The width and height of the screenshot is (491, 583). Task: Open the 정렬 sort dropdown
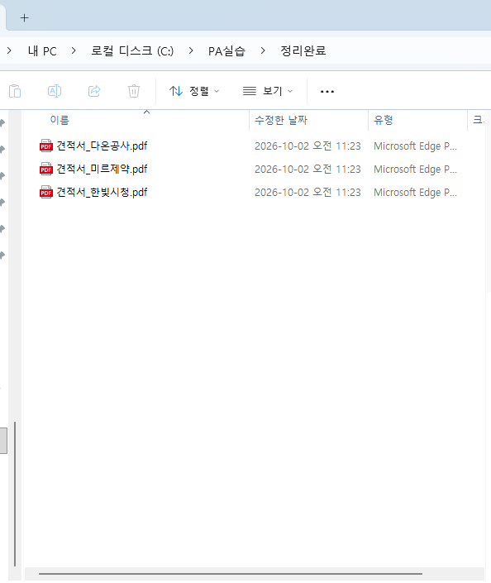194,91
